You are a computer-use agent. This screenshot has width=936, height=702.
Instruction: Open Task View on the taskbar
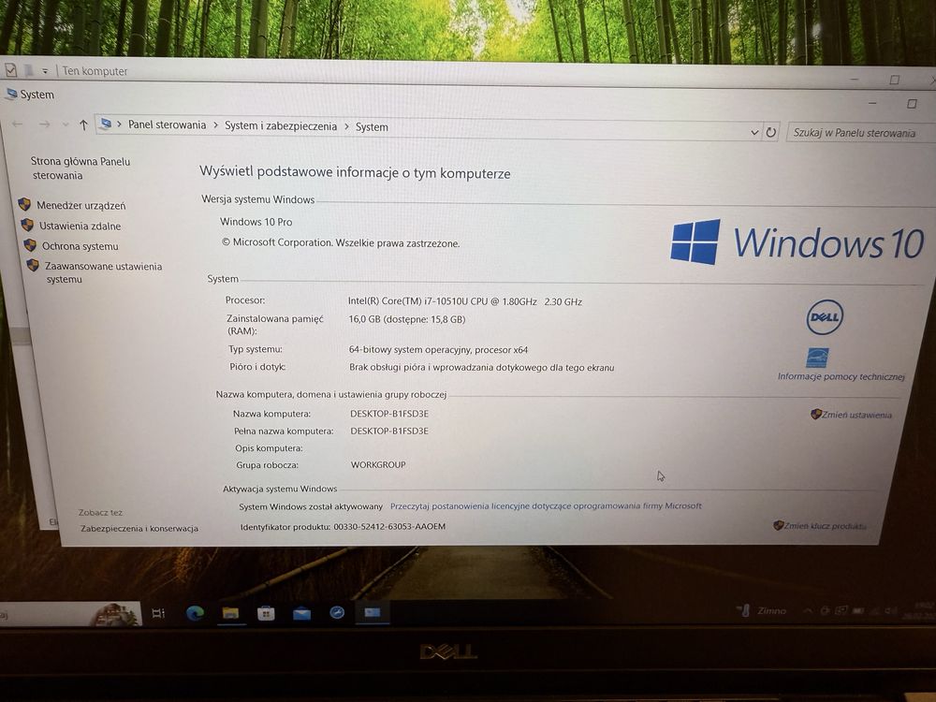[x=157, y=613]
